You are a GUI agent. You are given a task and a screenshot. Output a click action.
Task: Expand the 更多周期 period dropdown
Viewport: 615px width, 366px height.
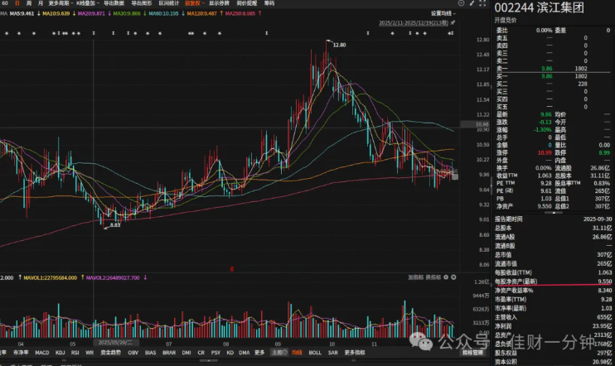coord(60,3)
